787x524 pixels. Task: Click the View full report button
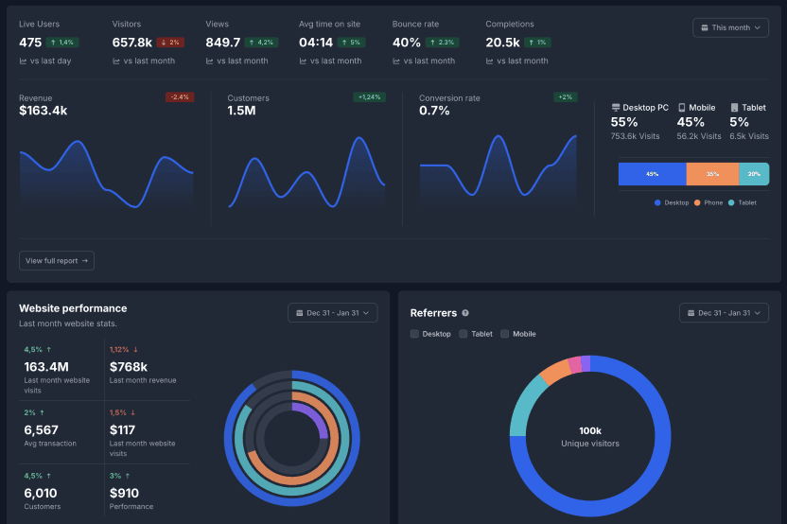(57, 260)
